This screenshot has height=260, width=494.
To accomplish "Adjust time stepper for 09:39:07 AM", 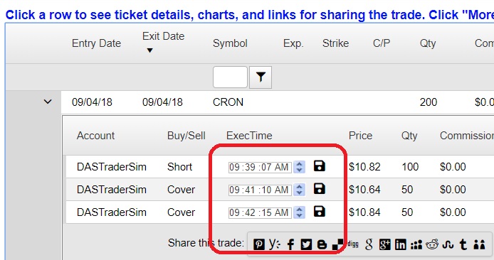I will tap(299, 167).
